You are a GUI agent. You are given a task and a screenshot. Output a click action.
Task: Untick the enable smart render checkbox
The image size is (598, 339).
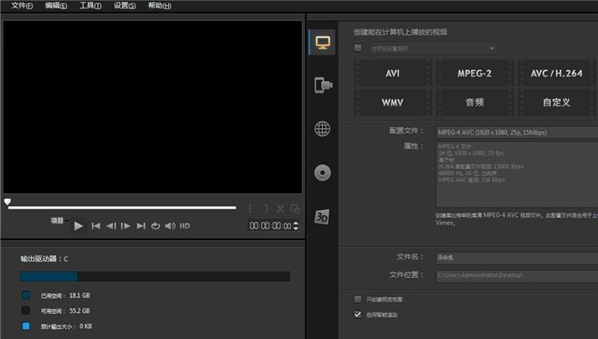358,315
